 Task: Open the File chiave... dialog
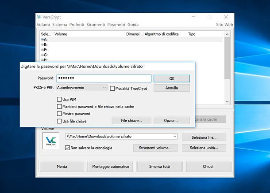click(x=131, y=120)
